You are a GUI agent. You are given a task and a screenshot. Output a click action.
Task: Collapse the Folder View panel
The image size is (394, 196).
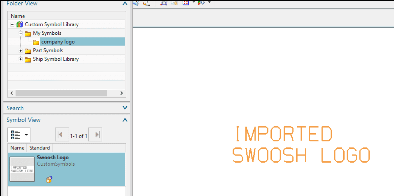click(x=125, y=3)
